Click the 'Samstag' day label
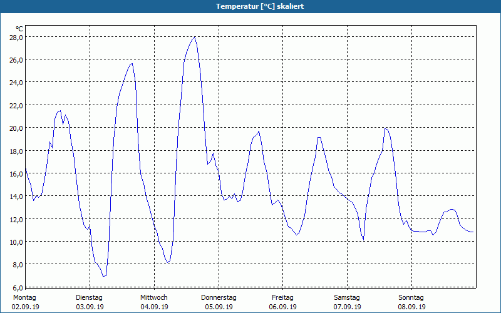This screenshot has width=501, height=313. 347,298
